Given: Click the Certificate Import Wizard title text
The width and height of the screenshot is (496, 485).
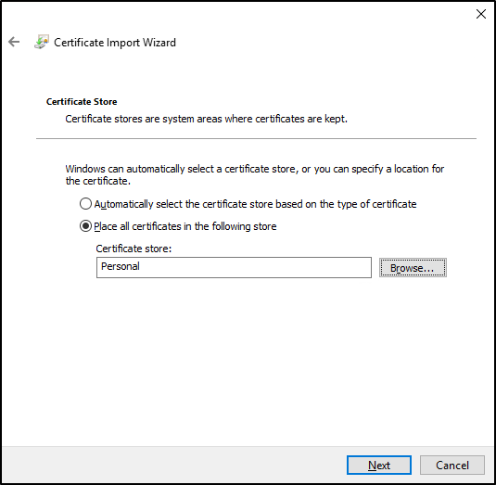Looking at the screenshot, I should [115, 43].
